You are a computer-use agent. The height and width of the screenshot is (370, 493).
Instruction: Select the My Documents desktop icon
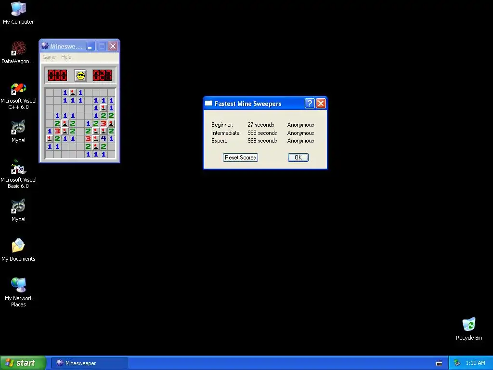18,250
